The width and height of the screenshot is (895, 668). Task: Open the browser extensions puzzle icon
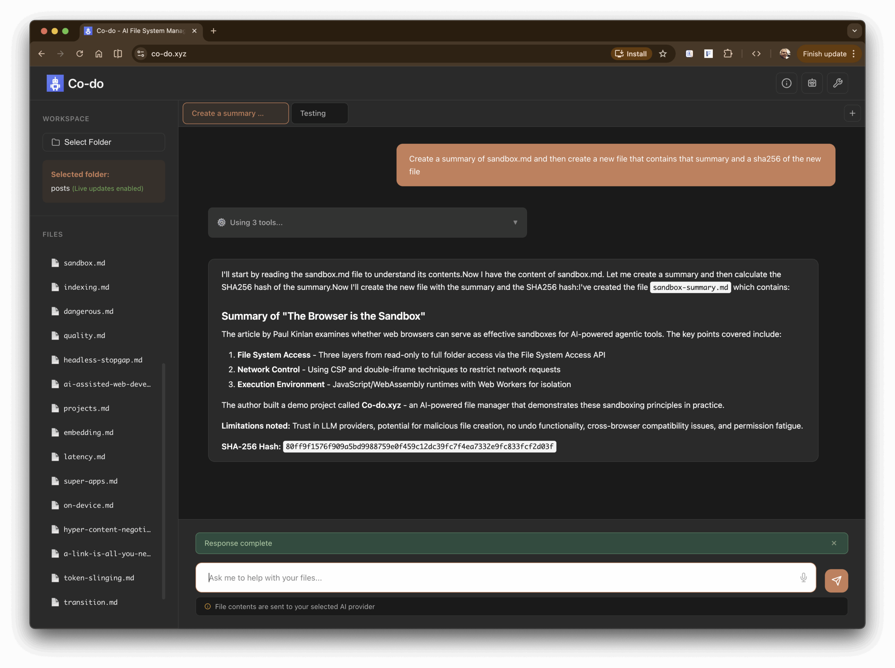coord(728,54)
